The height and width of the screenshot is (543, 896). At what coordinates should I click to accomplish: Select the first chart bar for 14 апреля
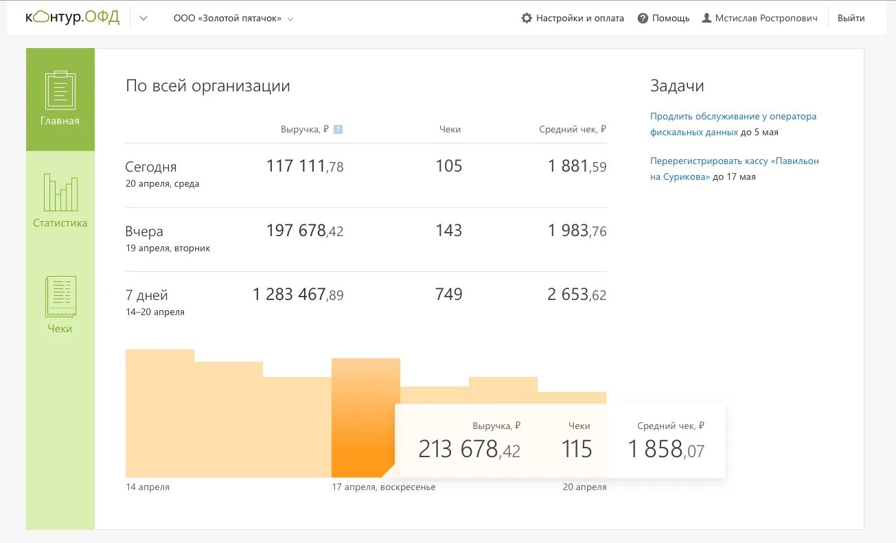[159, 413]
